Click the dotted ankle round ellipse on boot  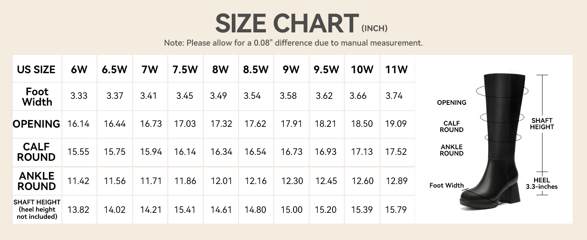coord(503,138)
